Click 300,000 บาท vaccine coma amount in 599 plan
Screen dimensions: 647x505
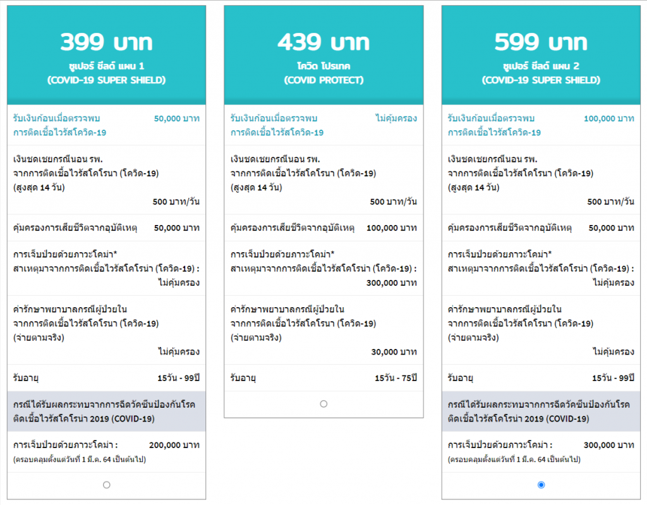pos(608,445)
